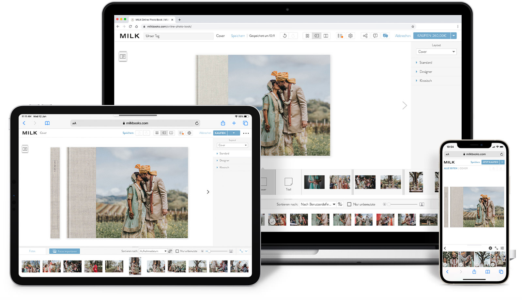This screenshot has height=300, width=522.
Task: Open bookmarks book icon on tablet Safari
Action: pyautogui.click(x=47, y=123)
